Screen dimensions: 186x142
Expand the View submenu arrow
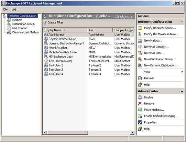[x=182, y=72]
